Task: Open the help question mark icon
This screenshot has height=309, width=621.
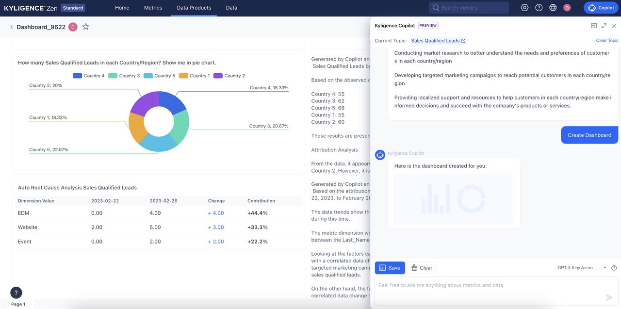Action: coord(539,7)
